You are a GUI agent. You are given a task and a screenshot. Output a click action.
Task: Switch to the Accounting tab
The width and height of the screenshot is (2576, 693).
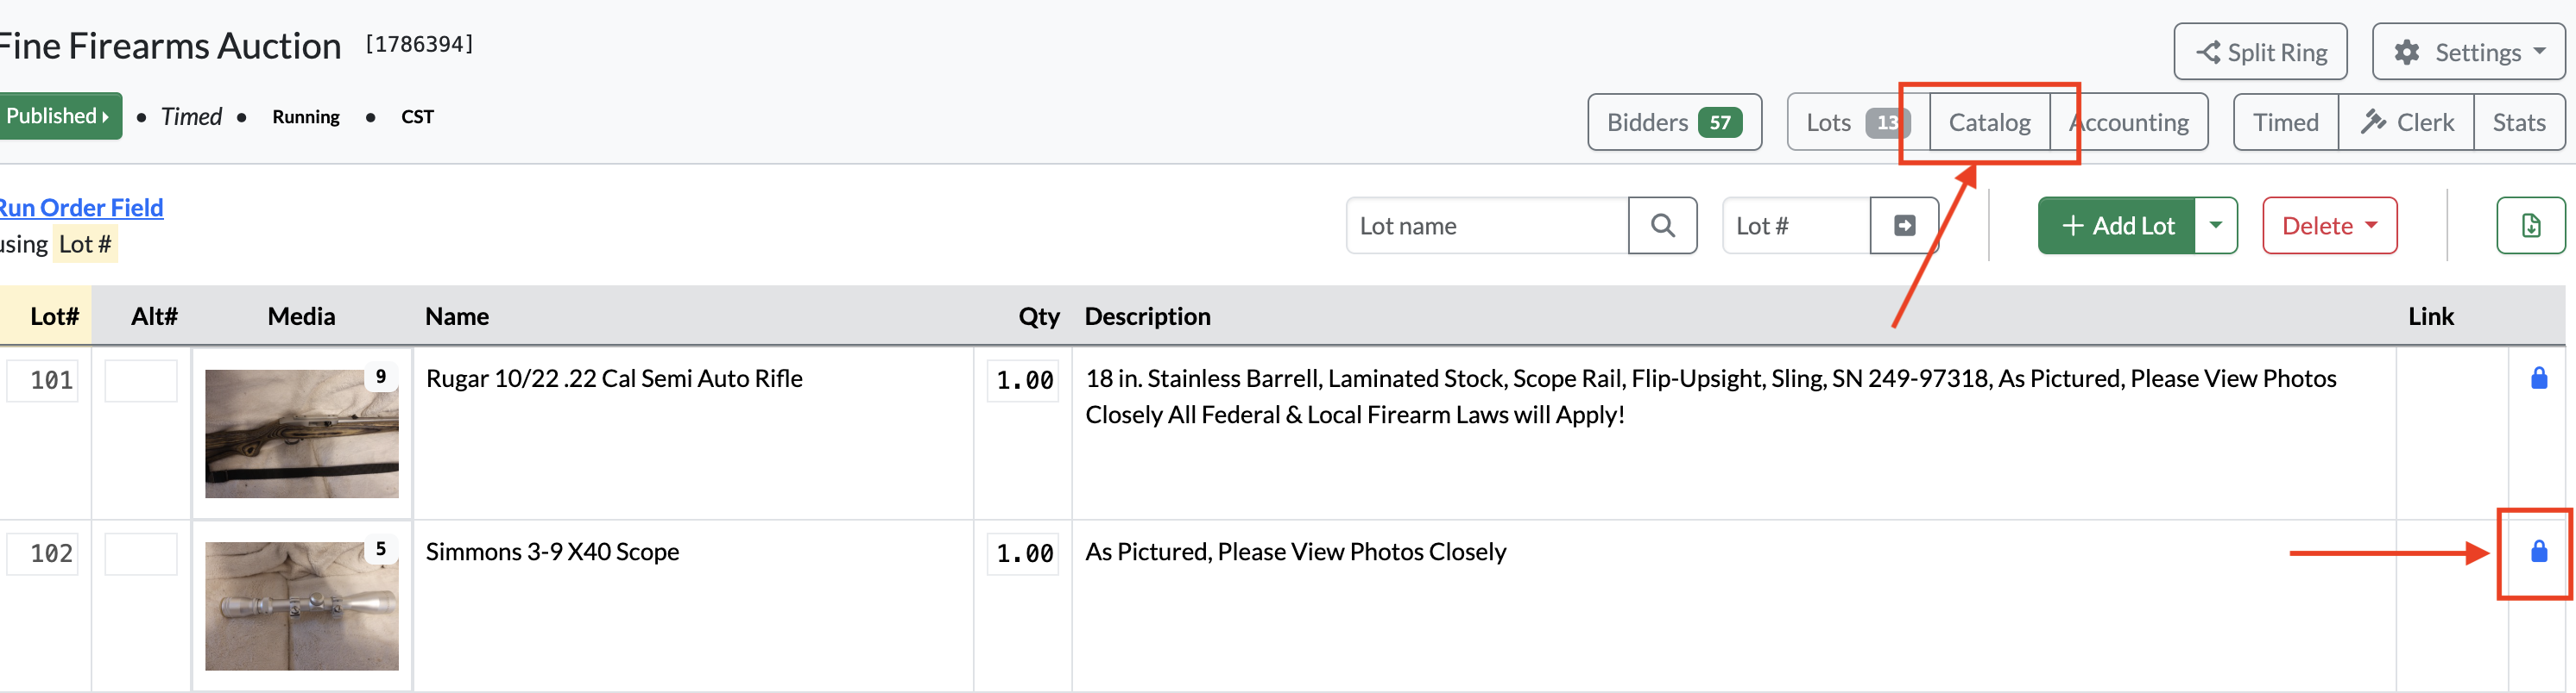2129,122
